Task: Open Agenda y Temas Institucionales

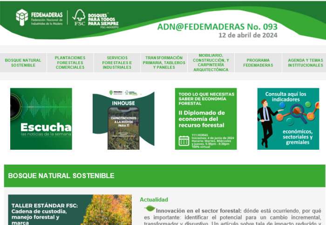Action: tap(305, 63)
